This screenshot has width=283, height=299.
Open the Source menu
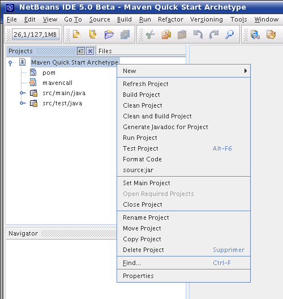tap(100, 19)
